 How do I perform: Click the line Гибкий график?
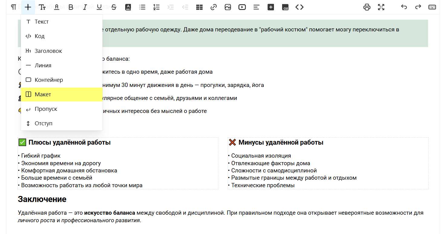tap(39, 156)
